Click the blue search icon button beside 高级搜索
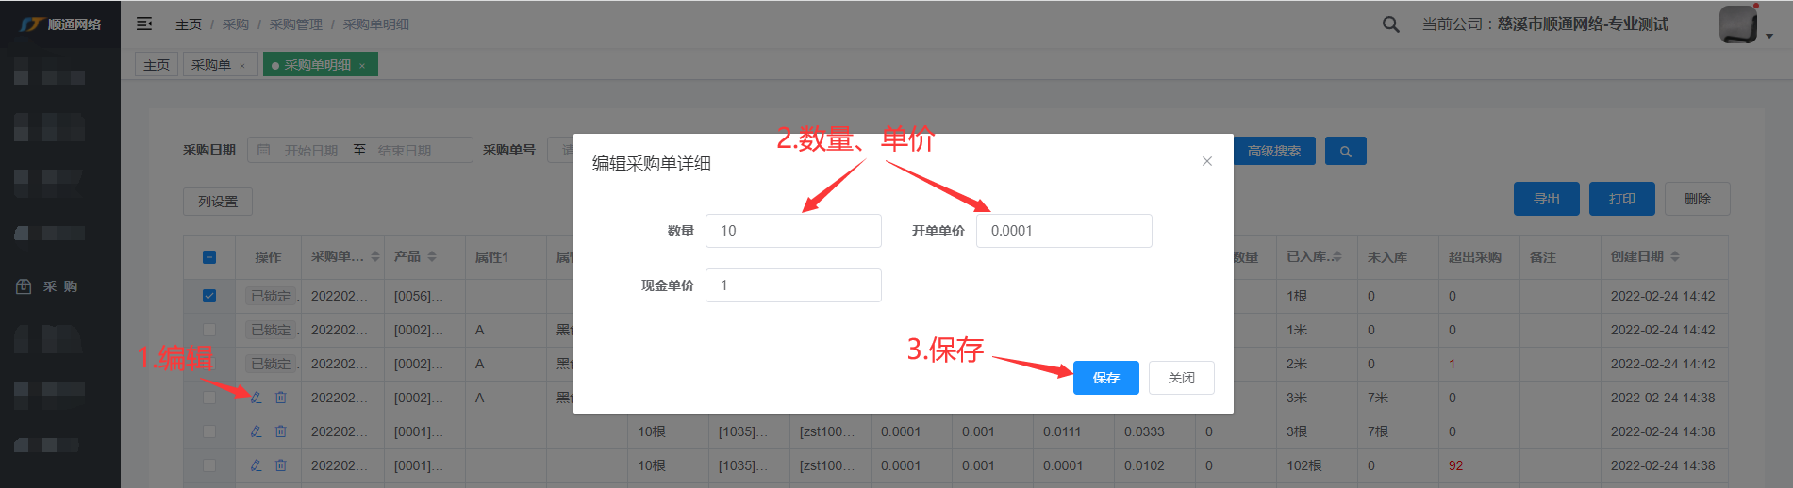This screenshot has width=1793, height=488. [x=1345, y=151]
